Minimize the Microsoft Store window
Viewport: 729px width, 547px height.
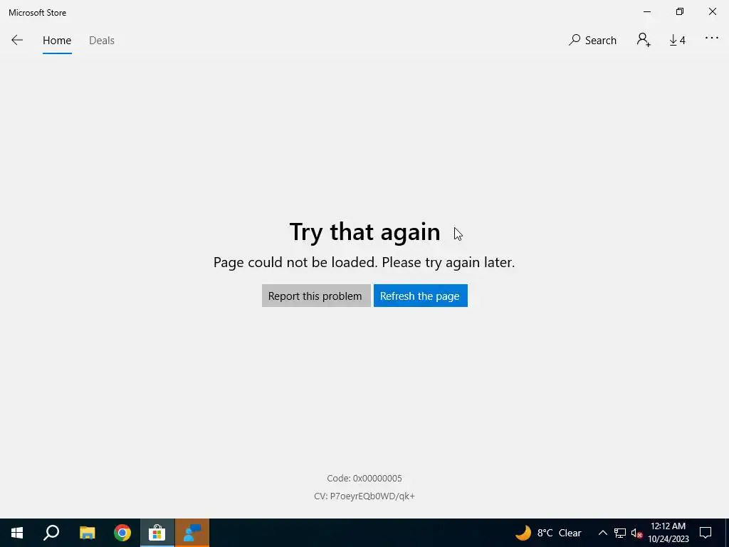[x=646, y=12]
